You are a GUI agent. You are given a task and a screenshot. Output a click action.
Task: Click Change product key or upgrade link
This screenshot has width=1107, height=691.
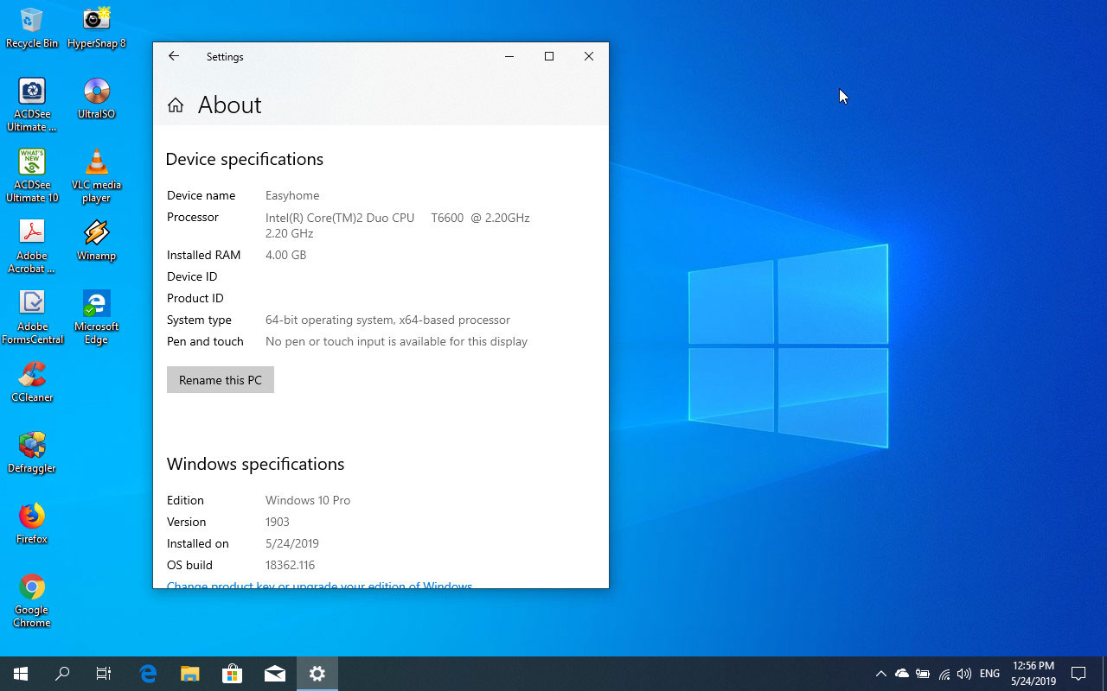click(x=319, y=585)
